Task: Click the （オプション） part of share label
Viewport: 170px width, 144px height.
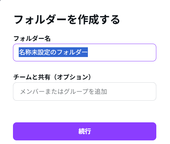Action: click(x=71, y=77)
